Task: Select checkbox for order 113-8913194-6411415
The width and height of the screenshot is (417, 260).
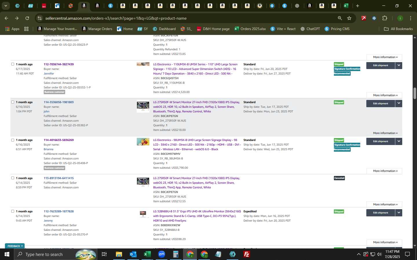Action: point(13,178)
